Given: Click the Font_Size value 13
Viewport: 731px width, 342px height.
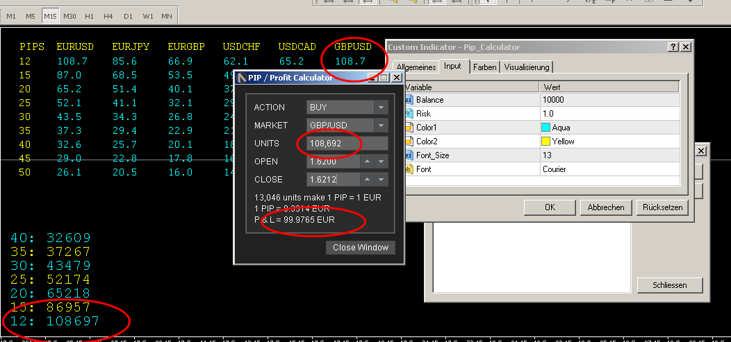Looking at the screenshot, I should click(x=546, y=155).
